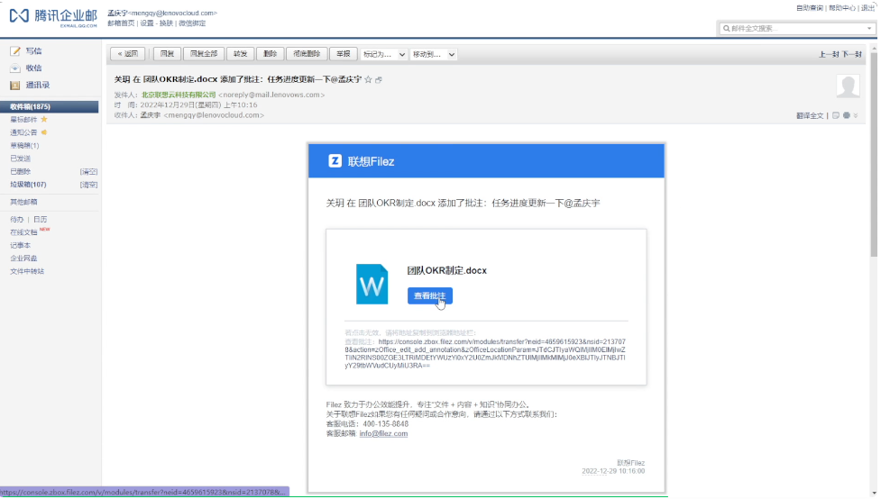Viewport: 881px width, 499px height.
Task: Click sender name 北京联想云科技有限公司
Action: (x=179, y=95)
